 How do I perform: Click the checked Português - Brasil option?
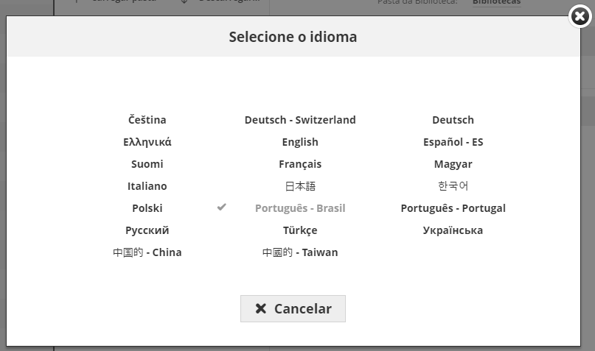pos(300,208)
